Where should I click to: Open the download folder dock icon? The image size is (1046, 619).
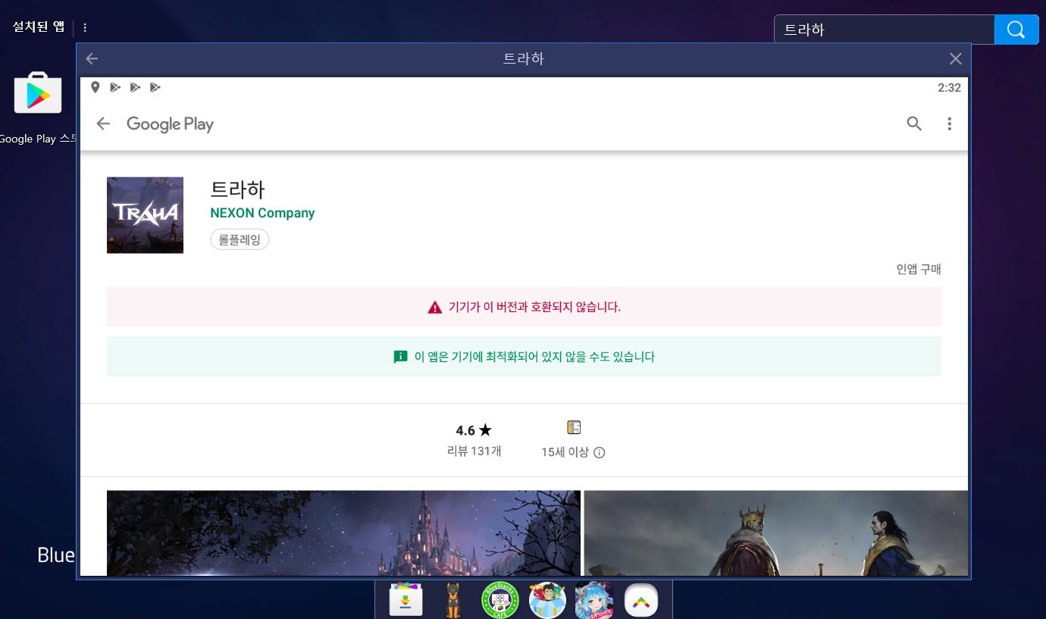(x=406, y=601)
